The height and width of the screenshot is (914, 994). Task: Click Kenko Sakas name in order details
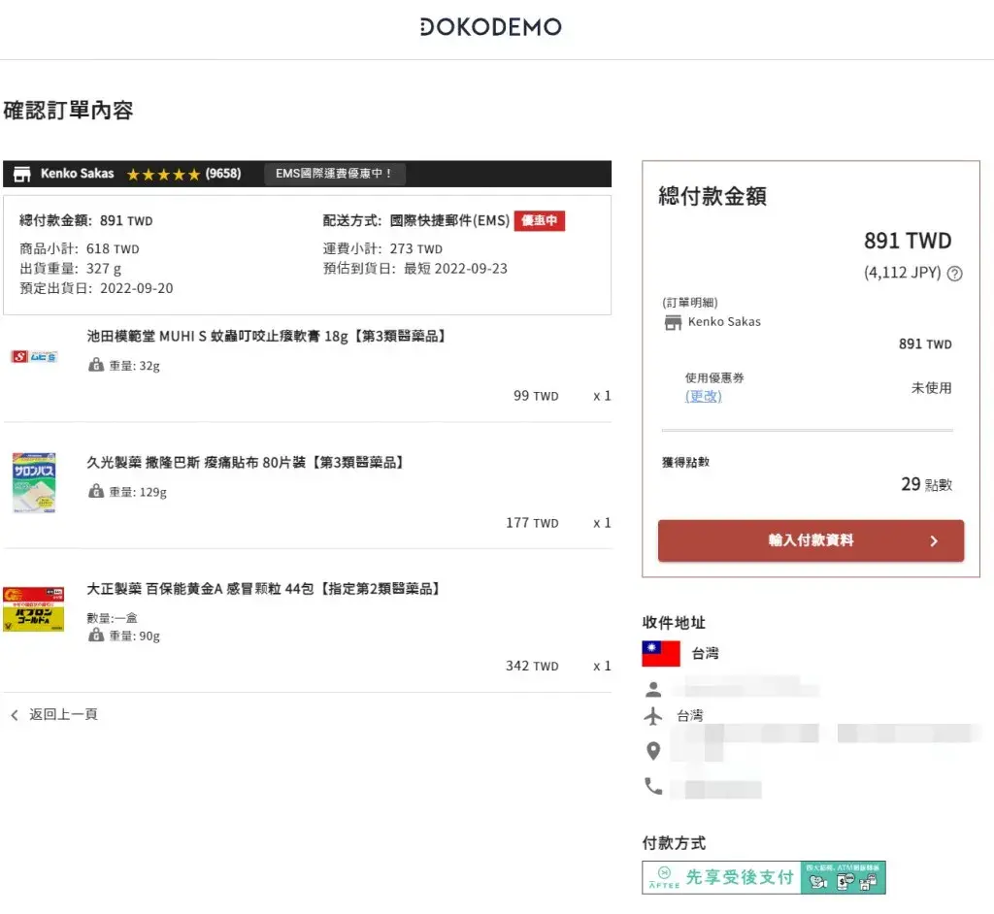click(724, 322)
